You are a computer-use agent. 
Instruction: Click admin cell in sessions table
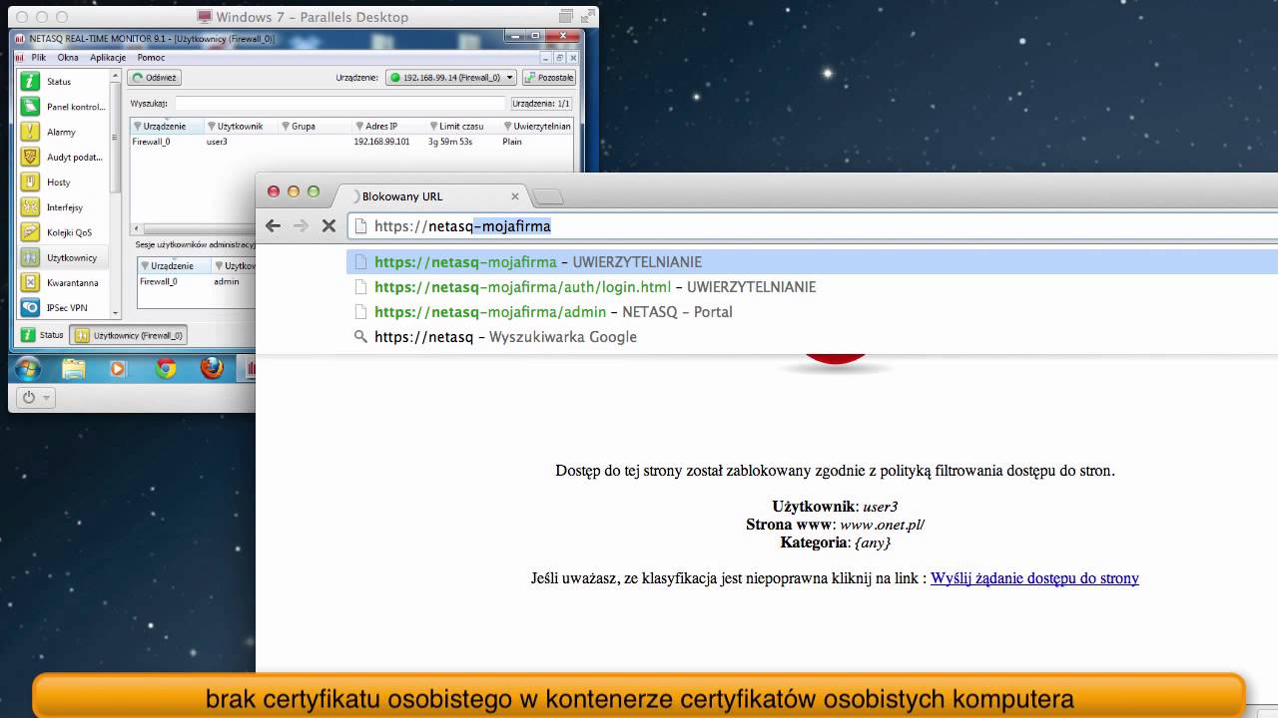coord(227,282)
